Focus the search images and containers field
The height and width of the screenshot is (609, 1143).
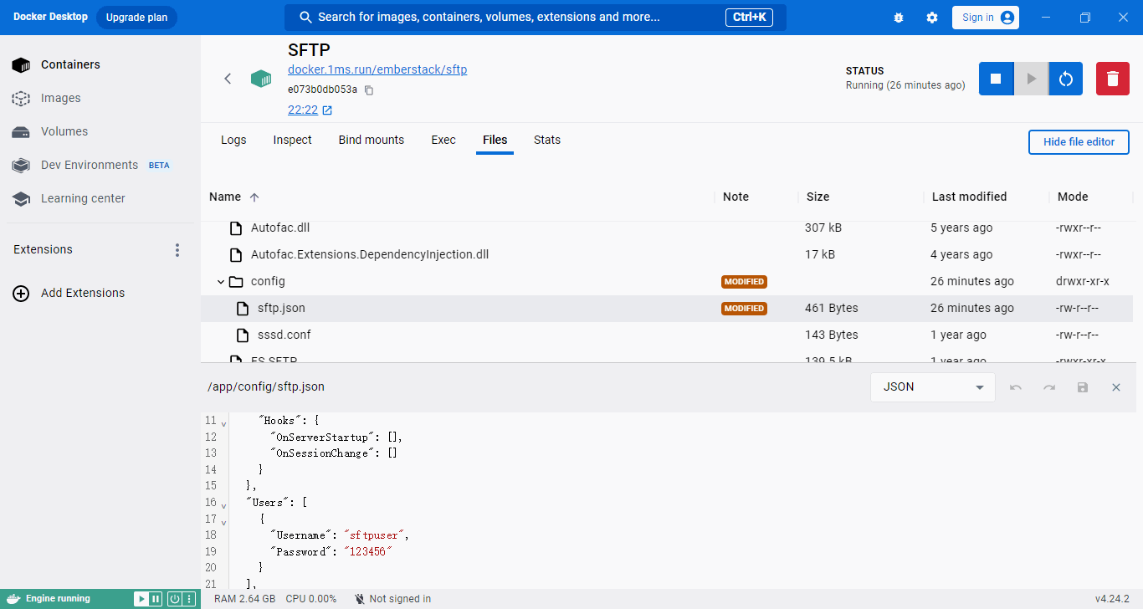coord(536,18)
